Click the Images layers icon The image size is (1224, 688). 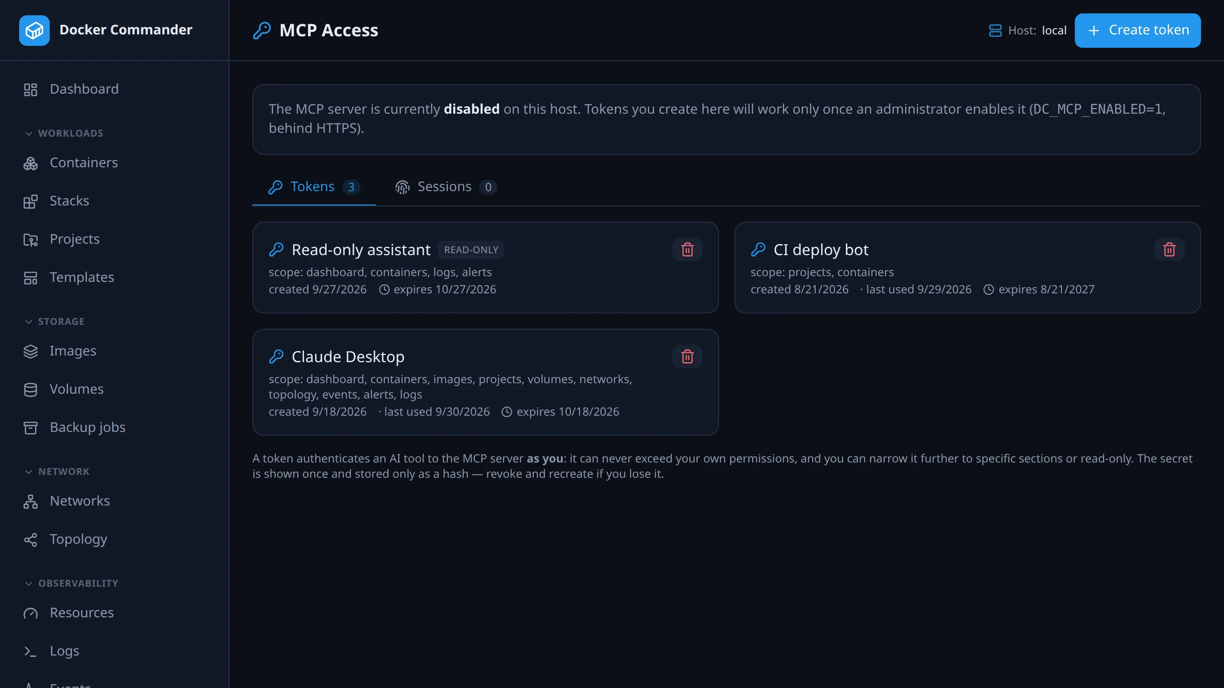coord(31,351)
